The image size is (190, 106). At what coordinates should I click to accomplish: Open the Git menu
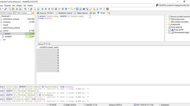click(x=25, y=6)
